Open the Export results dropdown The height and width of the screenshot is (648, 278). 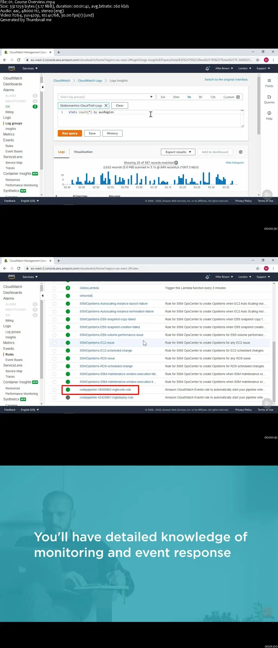(x=178, y=152)
